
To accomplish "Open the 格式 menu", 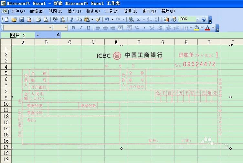I will (x=93, y=11).
